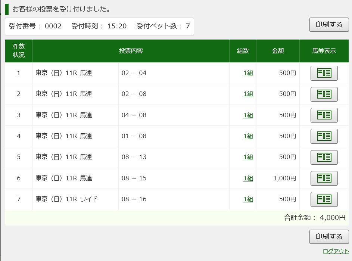Click 500円 amount in 02 – 04 row

coord(278,73)
